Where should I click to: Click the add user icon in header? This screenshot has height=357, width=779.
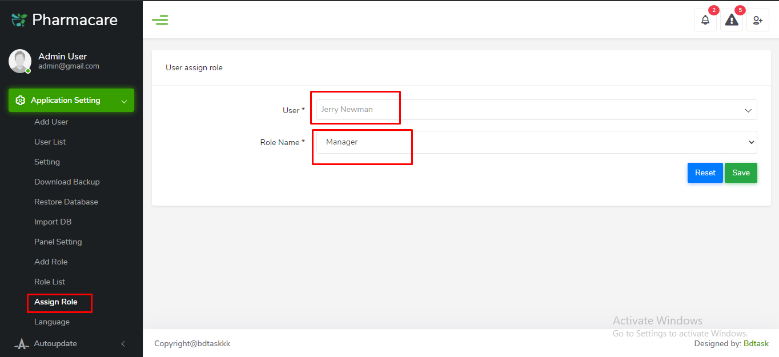[x=758, y=20]
